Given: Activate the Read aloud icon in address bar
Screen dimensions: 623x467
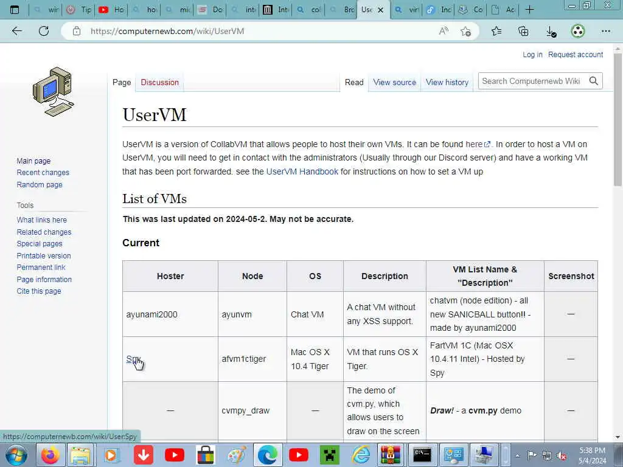Looking at the screenshot, I should (444, 31).
